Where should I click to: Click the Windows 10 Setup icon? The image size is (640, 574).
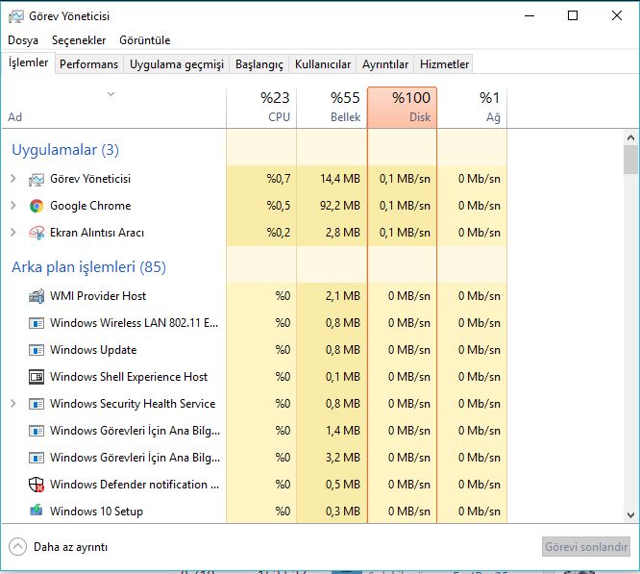(37, 511)
